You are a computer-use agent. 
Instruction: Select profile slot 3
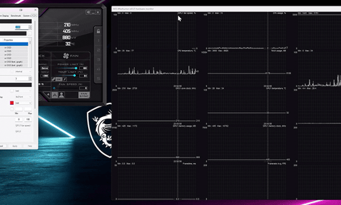pos(99,59)
